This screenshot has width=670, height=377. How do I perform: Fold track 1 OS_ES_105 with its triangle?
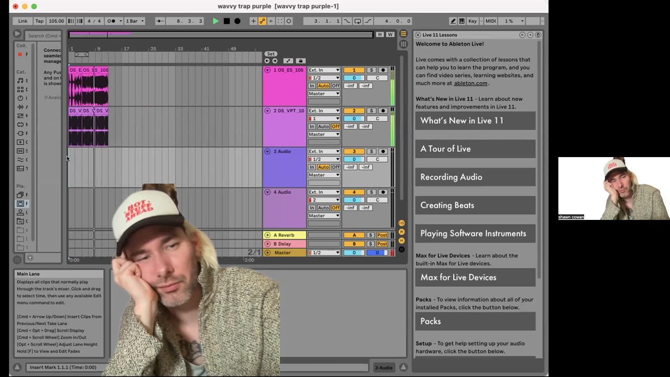click(267, 70)
